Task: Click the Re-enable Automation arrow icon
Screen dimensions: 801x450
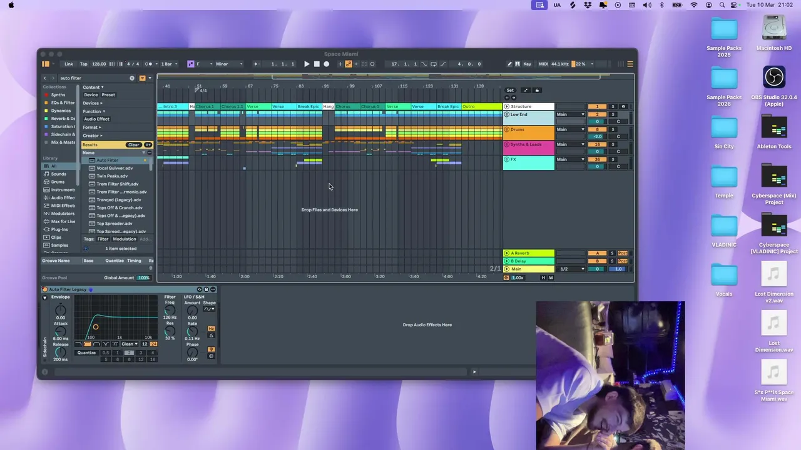Action: [x=356, y=64]
